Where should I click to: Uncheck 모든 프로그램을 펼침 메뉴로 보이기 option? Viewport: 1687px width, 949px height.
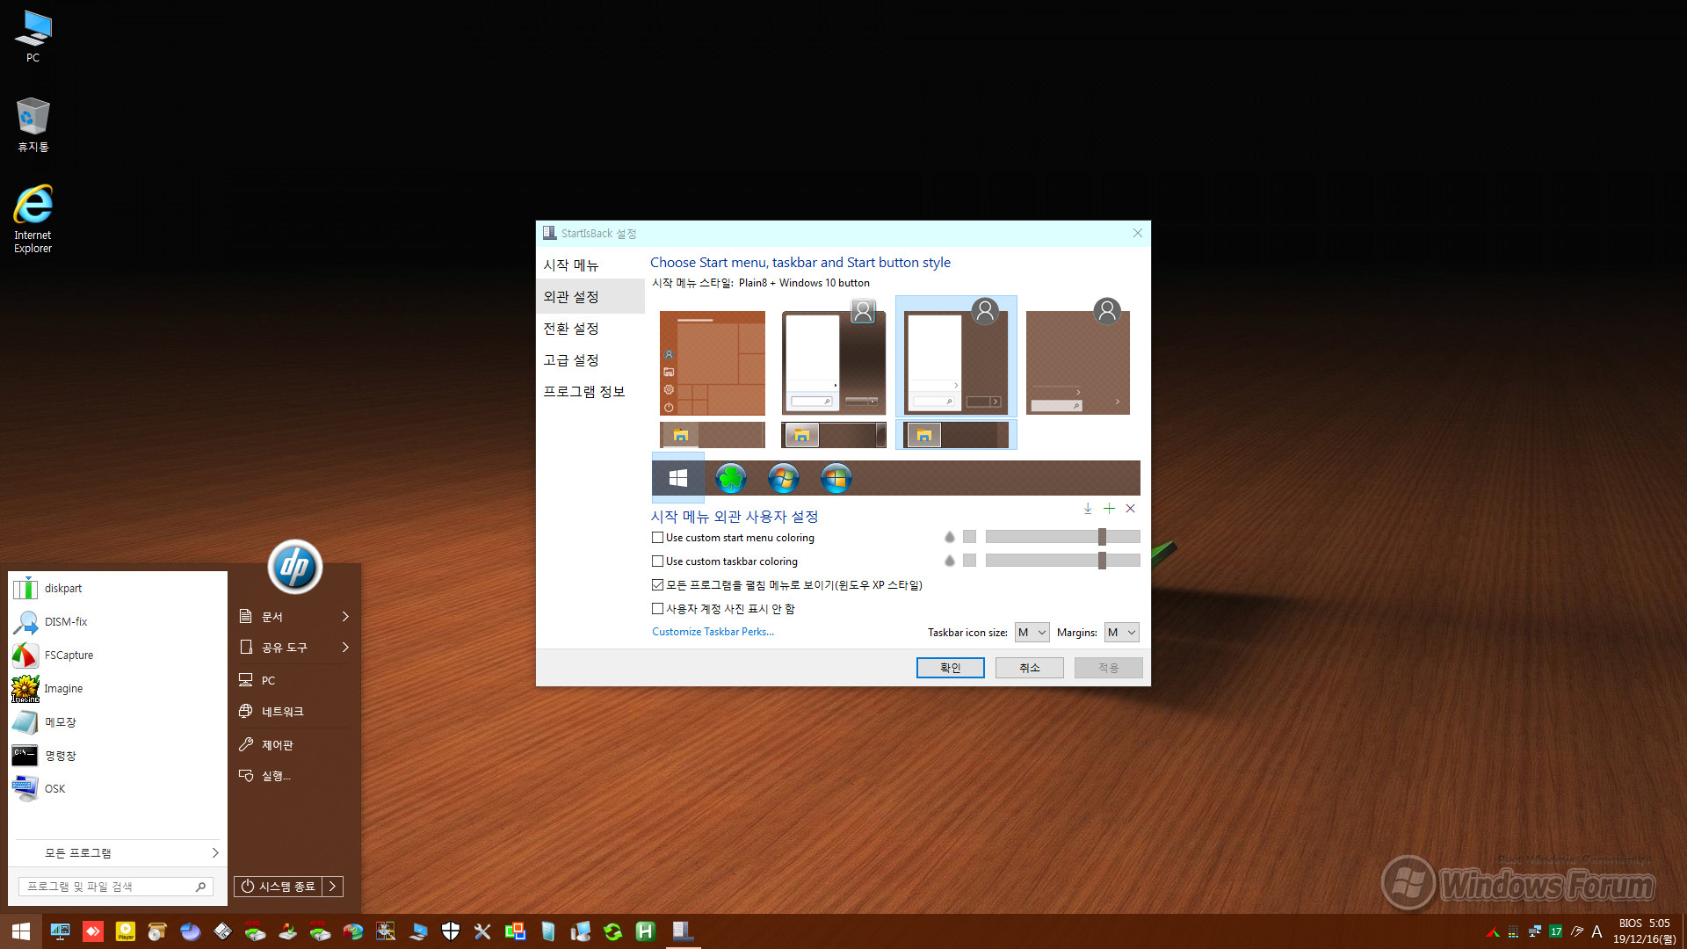[x=657, y=585]
